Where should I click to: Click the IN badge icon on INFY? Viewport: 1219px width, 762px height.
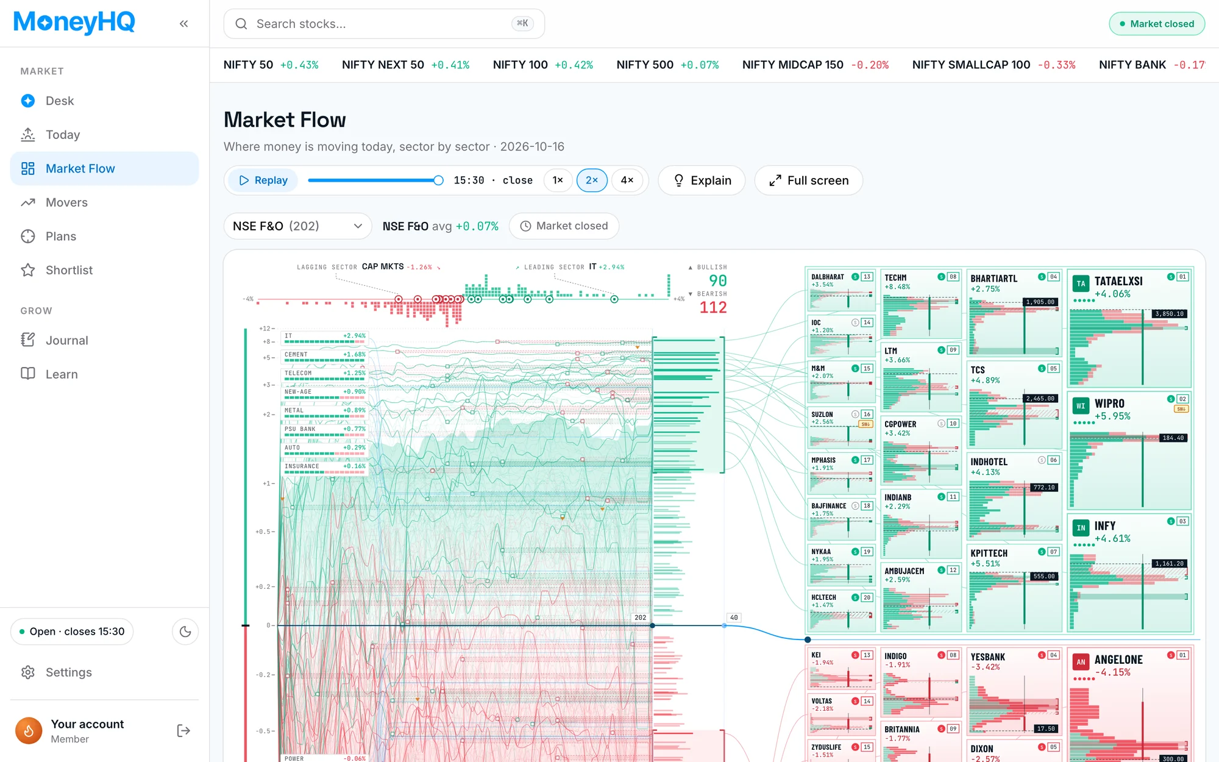pos(1081,528)
